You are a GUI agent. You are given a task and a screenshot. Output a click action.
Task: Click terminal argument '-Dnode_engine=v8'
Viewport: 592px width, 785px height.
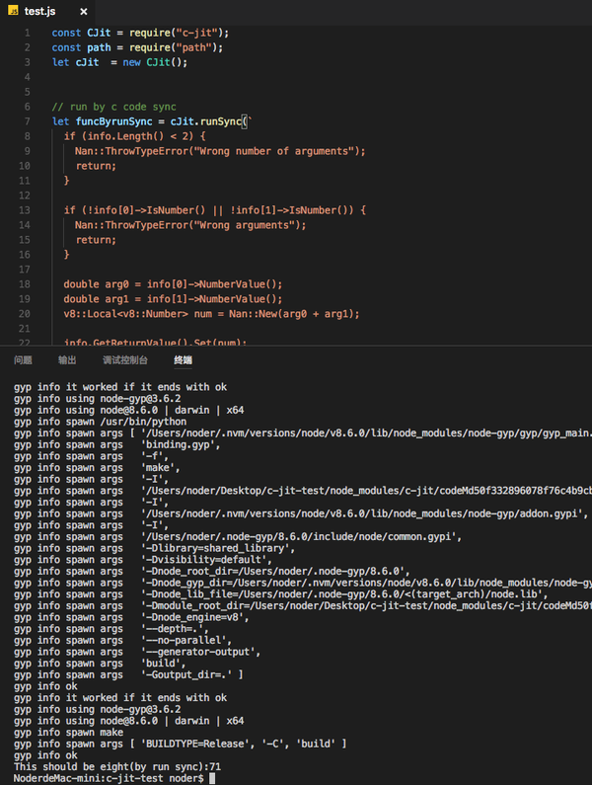click(195, 617)
